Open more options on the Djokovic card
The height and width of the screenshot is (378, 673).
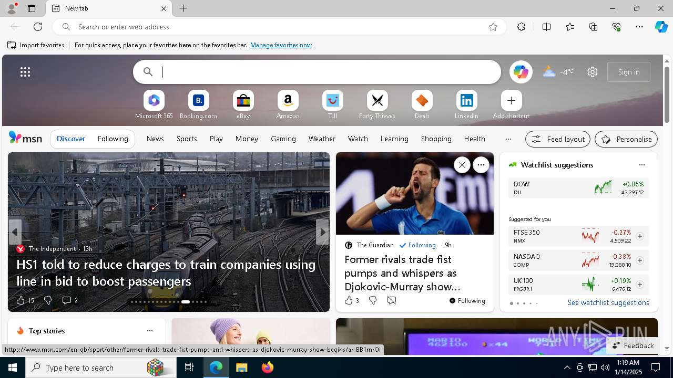coord(481,165)
